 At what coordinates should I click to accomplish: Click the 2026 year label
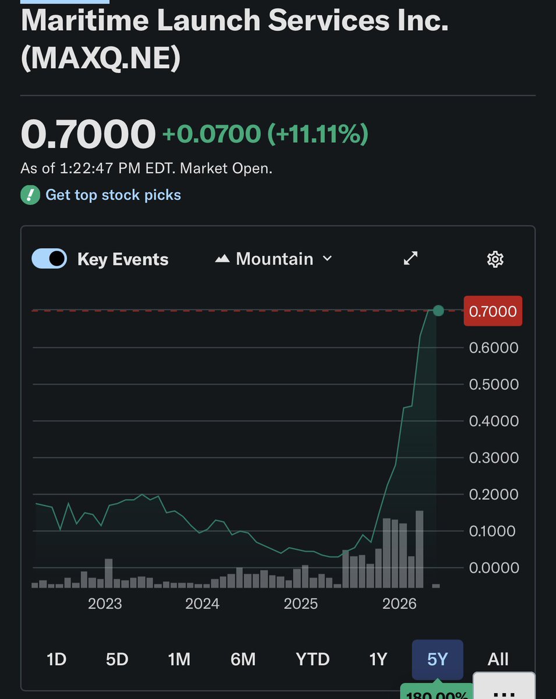pyautogui.click(x=399, y=603)
